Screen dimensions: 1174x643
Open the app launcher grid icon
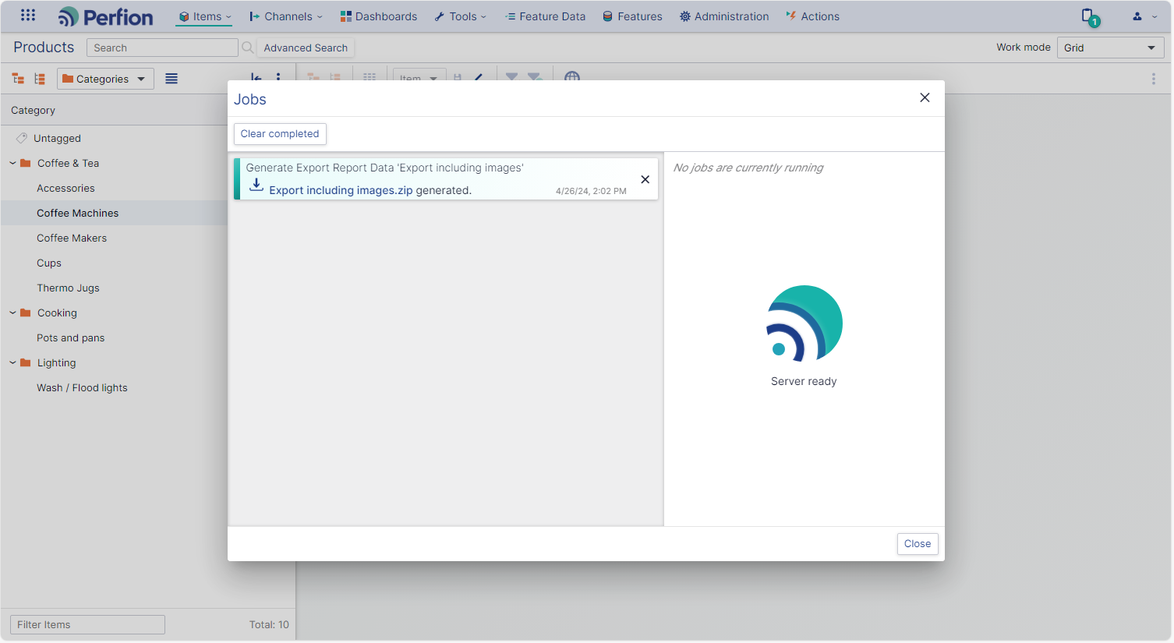[28, 16]
